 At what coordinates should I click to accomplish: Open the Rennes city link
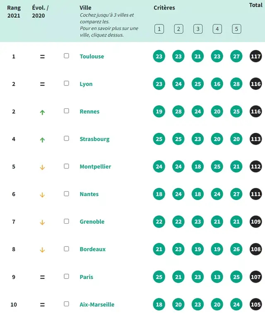(x=89, y=112)
